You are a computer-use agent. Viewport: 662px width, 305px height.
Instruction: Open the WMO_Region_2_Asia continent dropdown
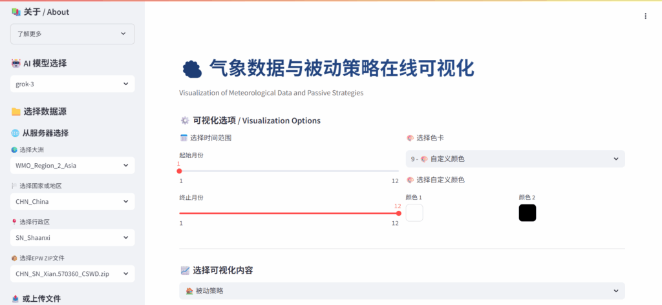[72, 166]
